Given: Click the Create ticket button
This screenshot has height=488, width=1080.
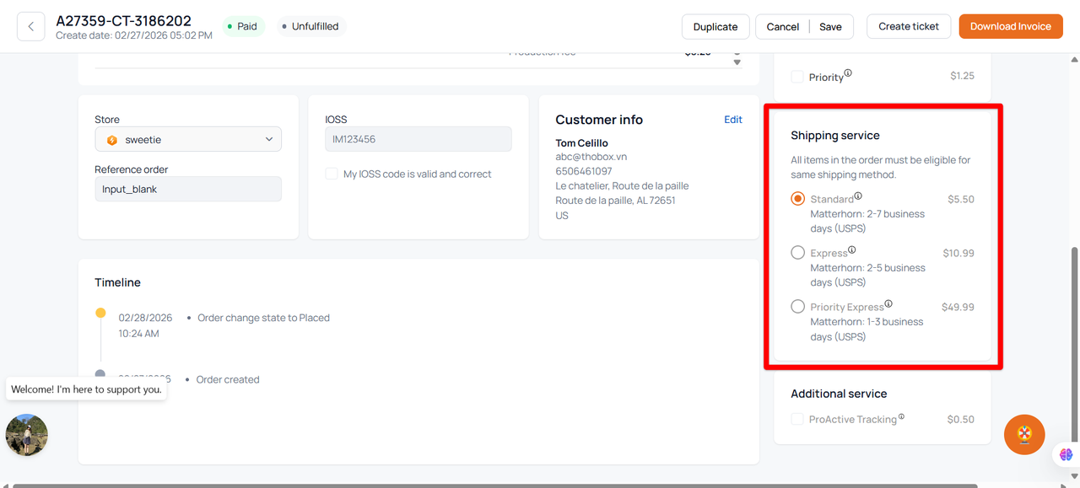Looking at the screenshot, I should pyautogui.click(x=909, y=26).
